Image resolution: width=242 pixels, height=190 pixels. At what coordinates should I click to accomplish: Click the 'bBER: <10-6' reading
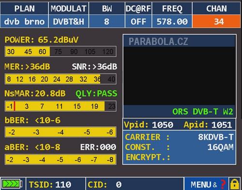pyautogui.click(x=32, y=120)
